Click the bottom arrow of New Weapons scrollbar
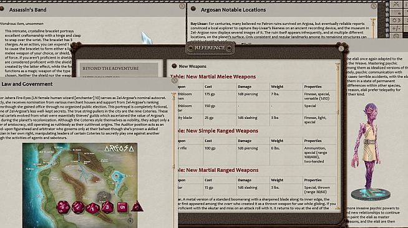The height and width of the screenshot is (228, 408). coord(338,207)
